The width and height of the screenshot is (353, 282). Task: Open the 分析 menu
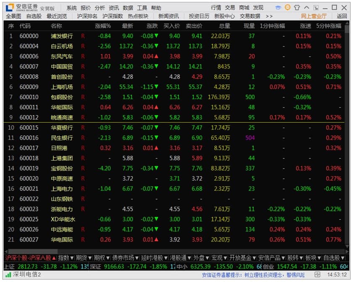(x=99, y=8)
